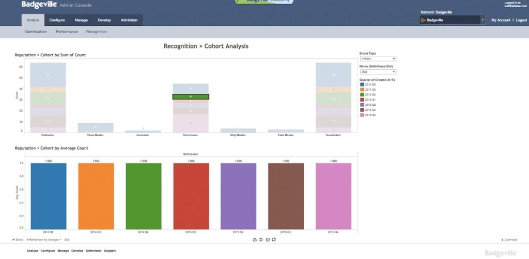Image resolution: width=529 pixels, height=259 pixels.
Task: Open My Account link
Action: [501, 20]
